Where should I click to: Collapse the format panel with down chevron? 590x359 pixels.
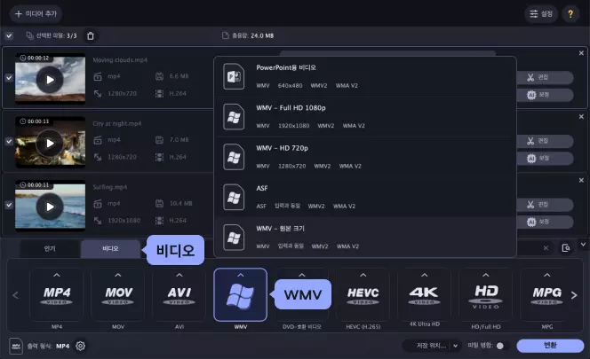pos(583,245)
